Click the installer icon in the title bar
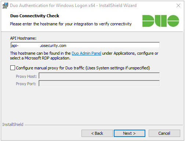 [x=5, y=6]
